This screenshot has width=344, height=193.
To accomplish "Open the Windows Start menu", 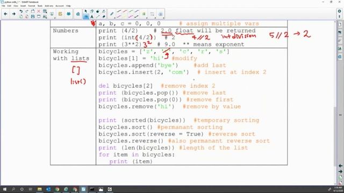I will tap(5, 189).
